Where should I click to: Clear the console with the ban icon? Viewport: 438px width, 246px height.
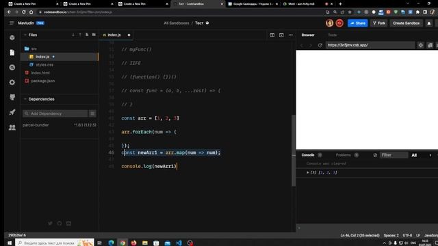tap(375, 155)
